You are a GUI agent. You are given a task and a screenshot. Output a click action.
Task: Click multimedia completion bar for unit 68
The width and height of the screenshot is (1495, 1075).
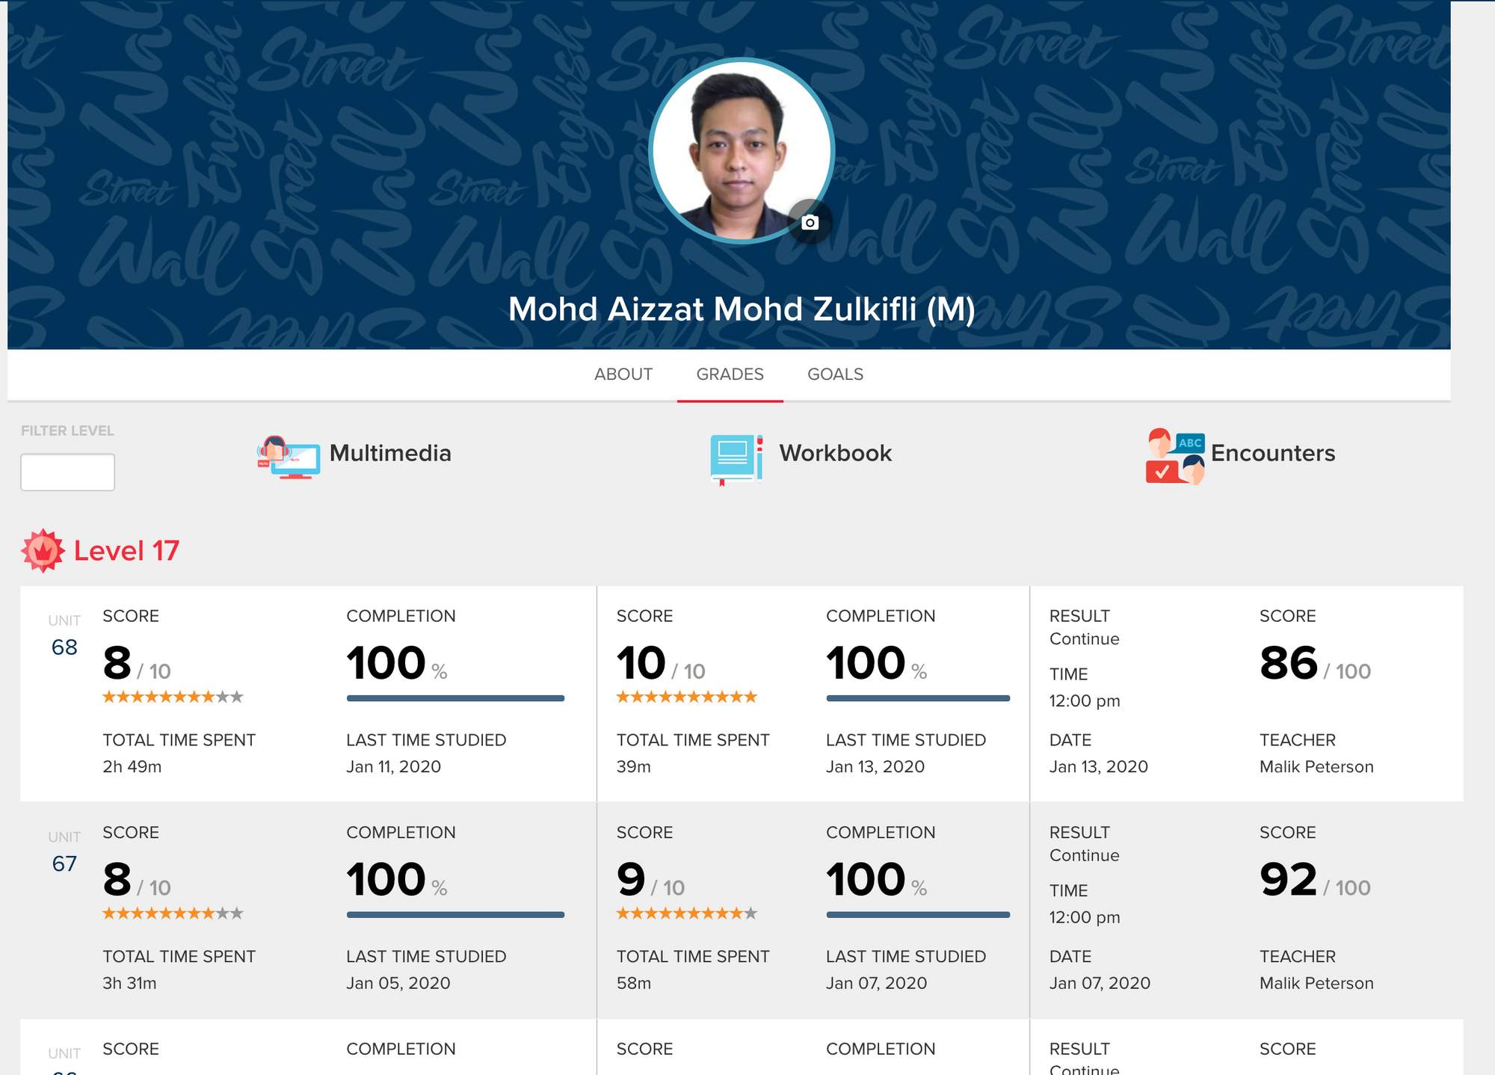coord(455,698)
